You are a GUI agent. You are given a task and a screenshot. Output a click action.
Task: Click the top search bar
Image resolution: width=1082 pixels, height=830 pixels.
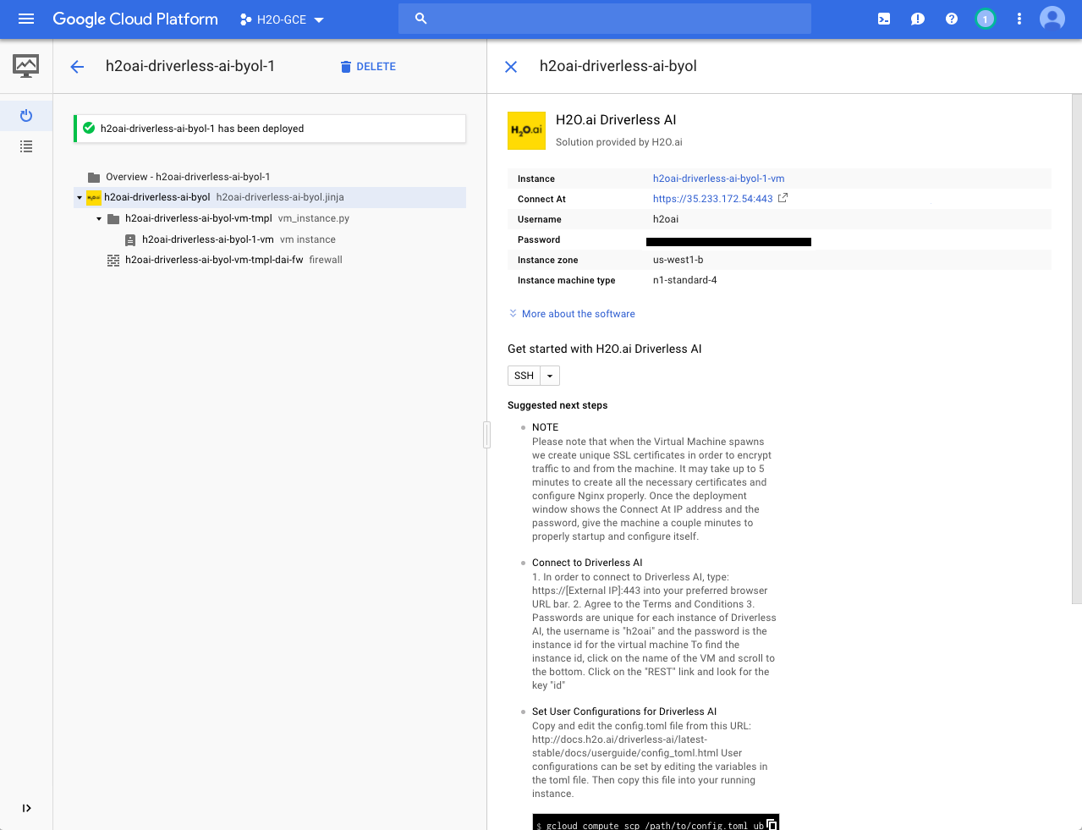click(604, 18)
